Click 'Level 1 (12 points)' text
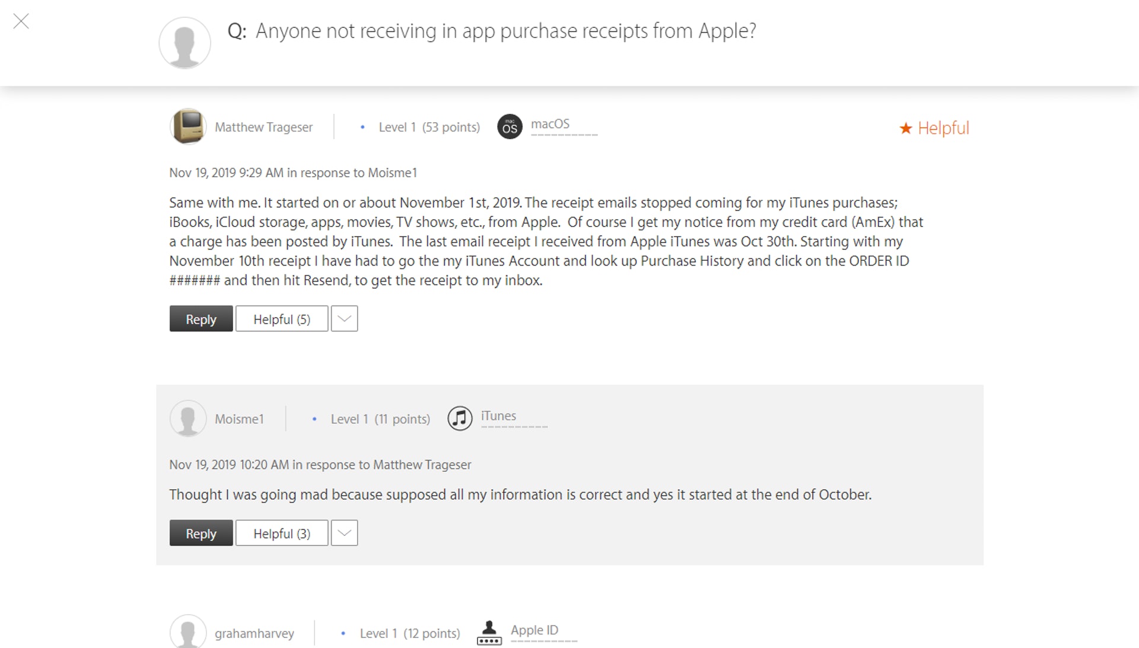This screenshot has height=648, width=1139. 410,633
